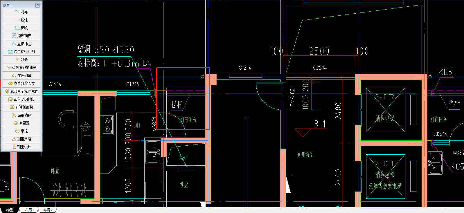Select the 线性 linear measurement tool
Image resolution: width=464 pixels, height=213 pixels.
[x=21, y=20]
